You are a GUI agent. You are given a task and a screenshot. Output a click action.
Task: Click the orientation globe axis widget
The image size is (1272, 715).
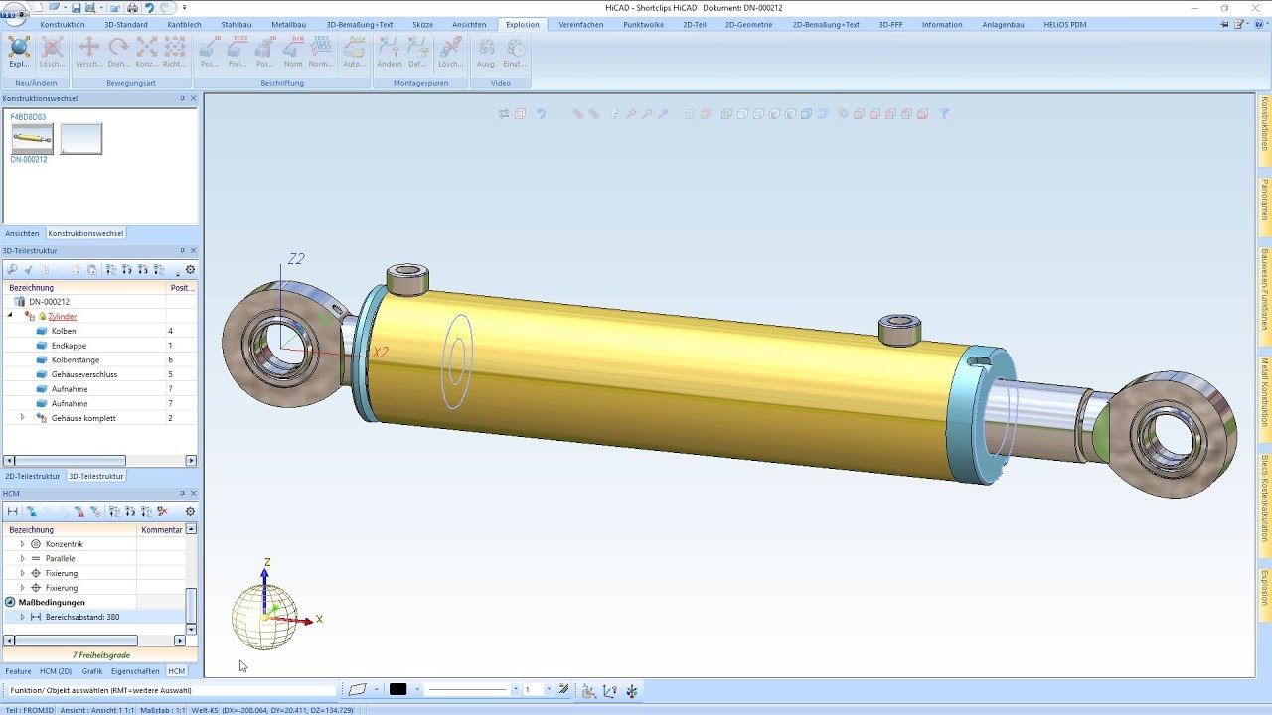[265, 616]
